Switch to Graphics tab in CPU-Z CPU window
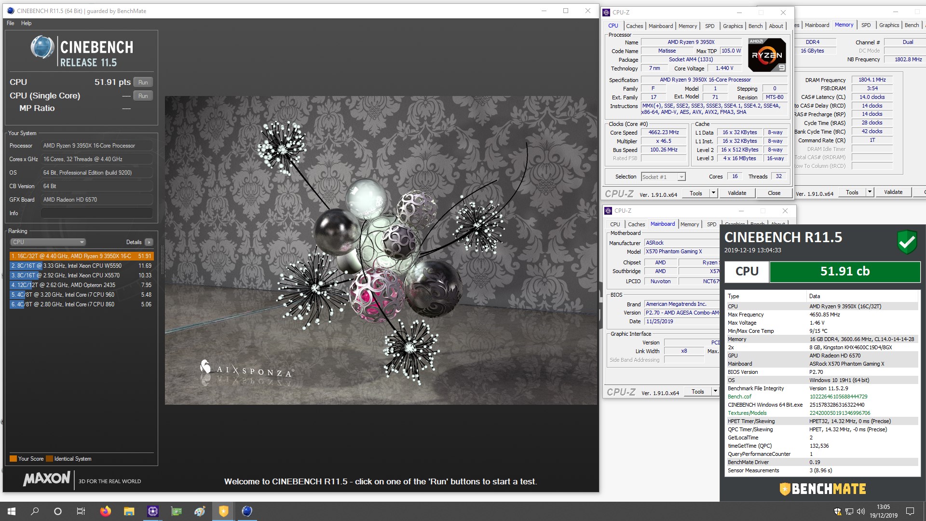 coord(733,26)
